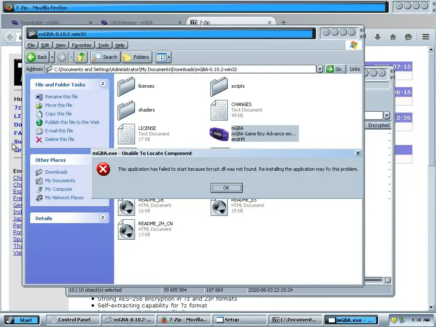This screenshot has width=436, height=327.
Task: Select the mGBA application icon
Action: click(219, 134)
